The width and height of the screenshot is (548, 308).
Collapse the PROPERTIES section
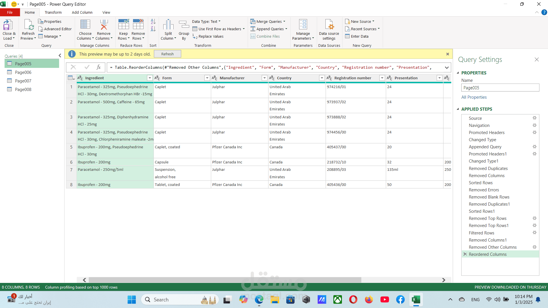coord(458,73)
